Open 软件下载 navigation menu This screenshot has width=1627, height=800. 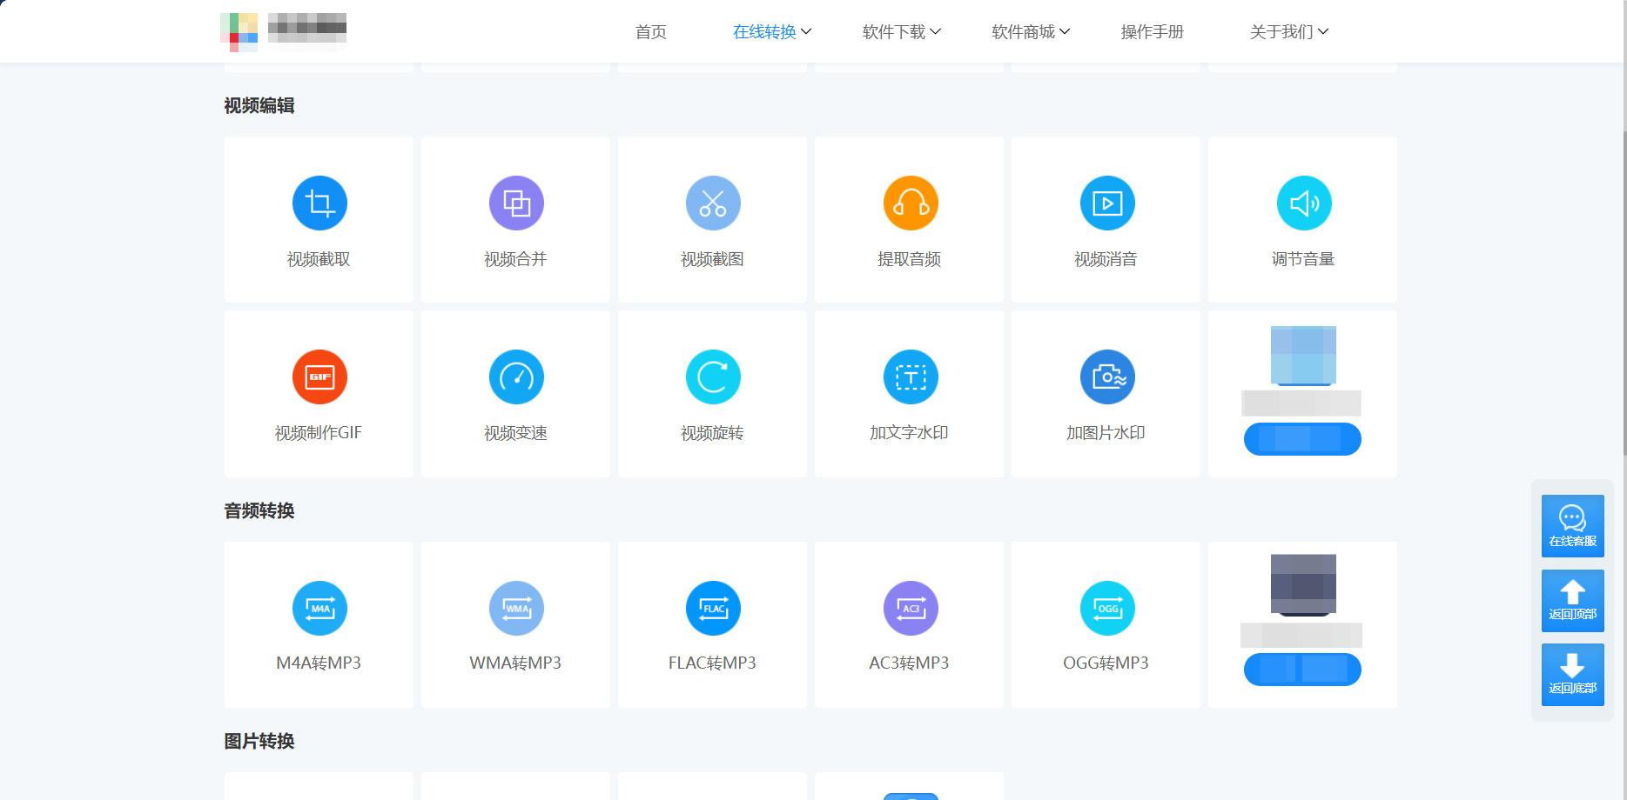coord(901,32)
